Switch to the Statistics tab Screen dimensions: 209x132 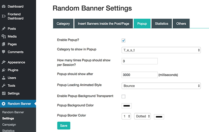161,24
